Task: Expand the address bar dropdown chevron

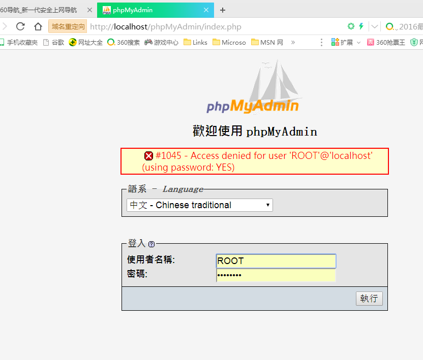Action: pyautogui.click(x=374, y=26)
